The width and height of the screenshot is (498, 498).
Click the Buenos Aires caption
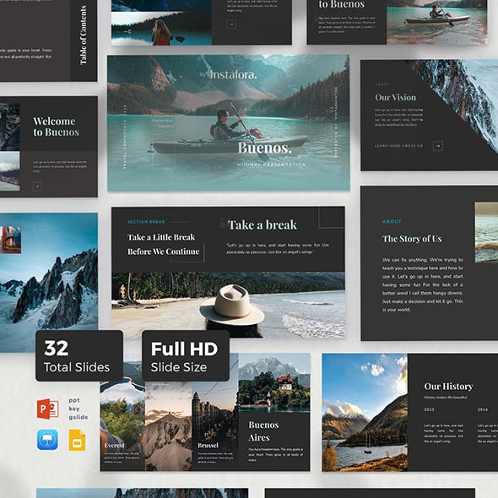tap(263, 431)
